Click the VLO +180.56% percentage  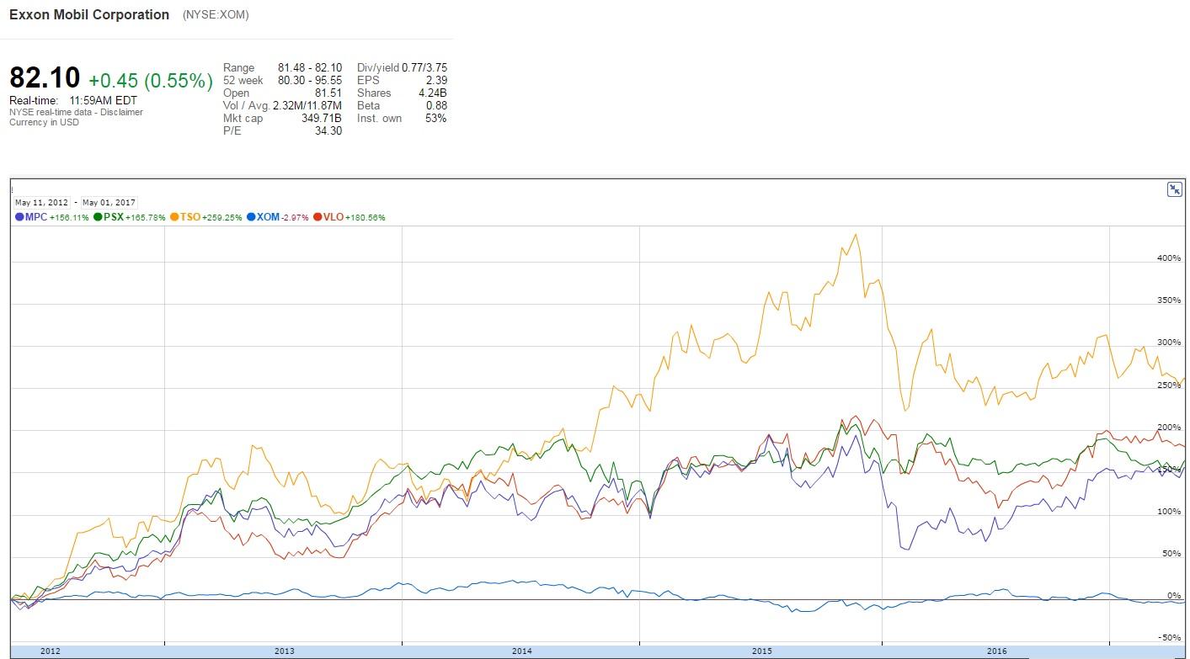pyautogui.click(x=366, y=218)
